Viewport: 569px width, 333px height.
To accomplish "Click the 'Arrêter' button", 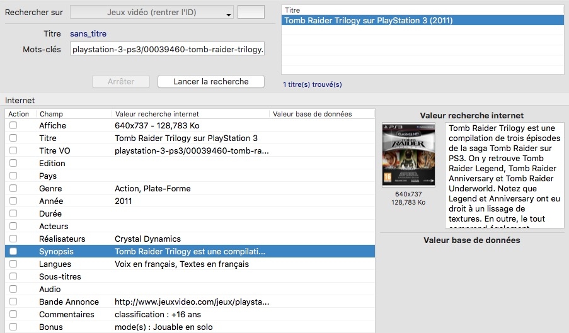I will (x=122, y=82).
